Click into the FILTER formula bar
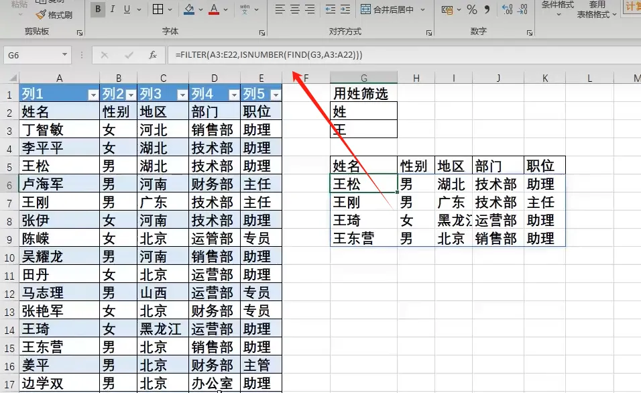641x393 pixels. (404, 55)
